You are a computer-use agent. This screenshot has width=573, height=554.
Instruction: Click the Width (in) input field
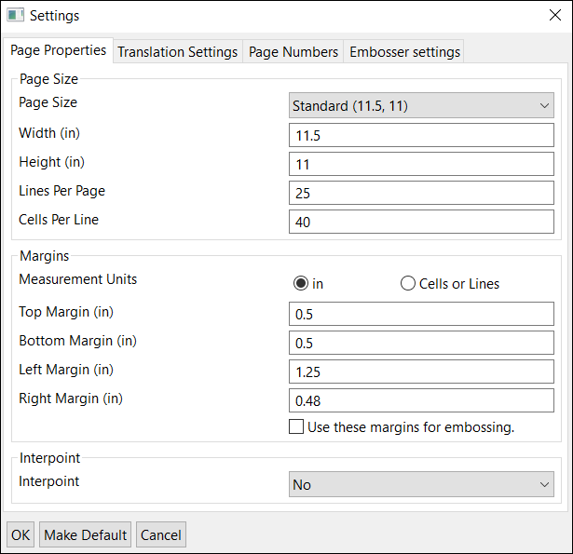click(x=421, y=135)
